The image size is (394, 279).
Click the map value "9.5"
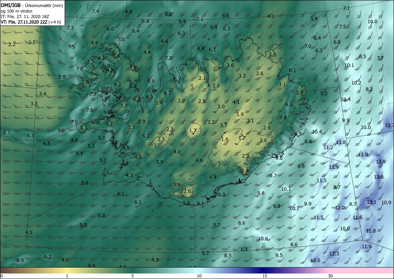[279, 255]
